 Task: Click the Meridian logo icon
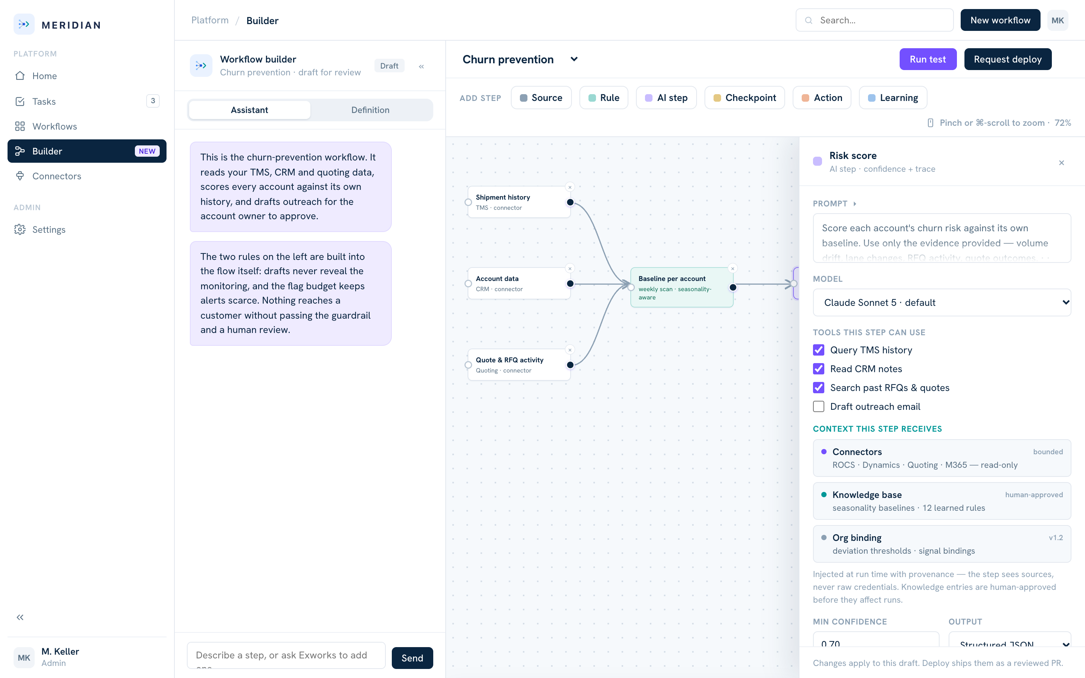pos(24,24)
